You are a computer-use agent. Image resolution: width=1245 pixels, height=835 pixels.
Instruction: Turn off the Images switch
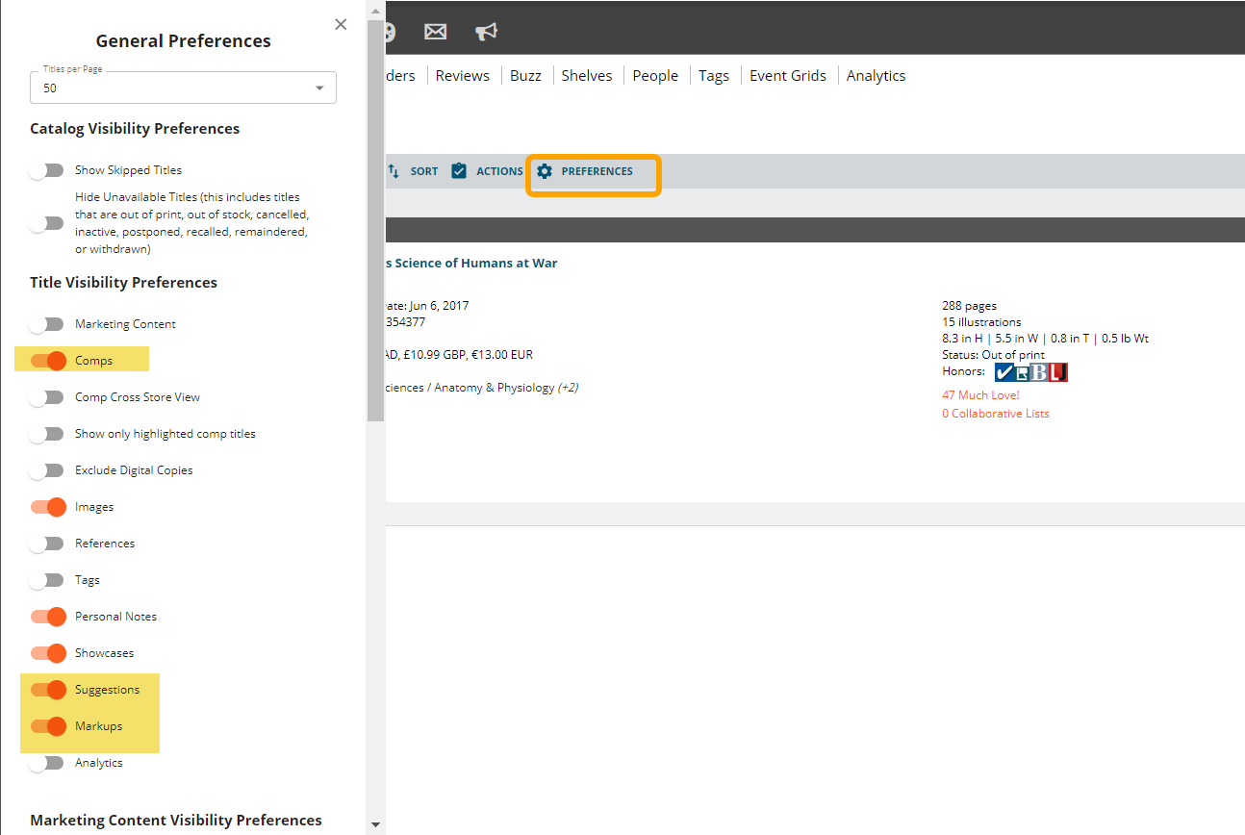(x=48, y=507)
